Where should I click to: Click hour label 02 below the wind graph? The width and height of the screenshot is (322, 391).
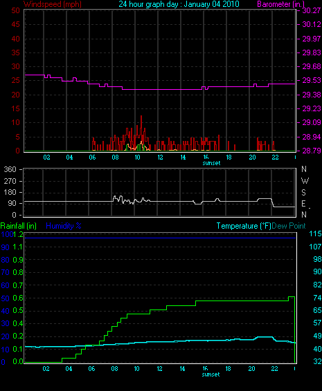pos(47,158)
